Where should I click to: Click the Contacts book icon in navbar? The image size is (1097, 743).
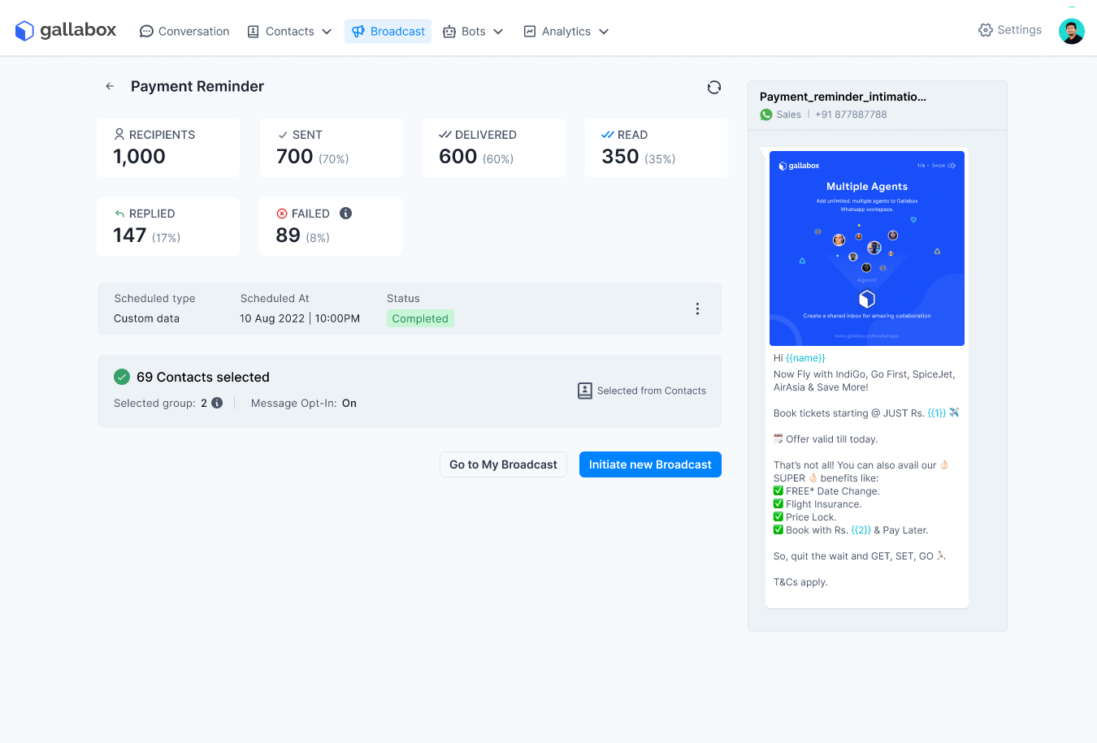click(x=253, y=32)
